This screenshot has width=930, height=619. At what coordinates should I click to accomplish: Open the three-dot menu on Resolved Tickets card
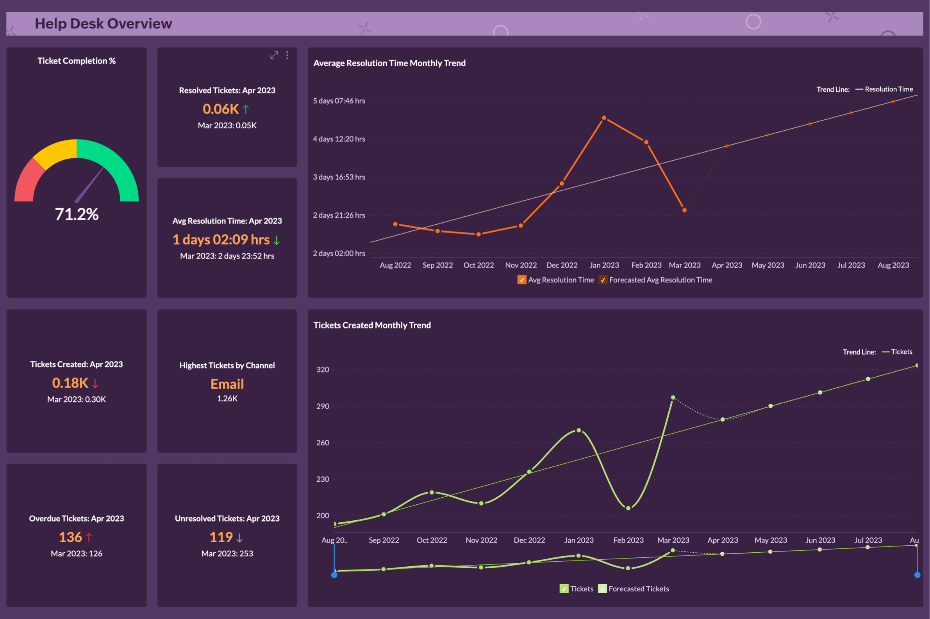287,55
